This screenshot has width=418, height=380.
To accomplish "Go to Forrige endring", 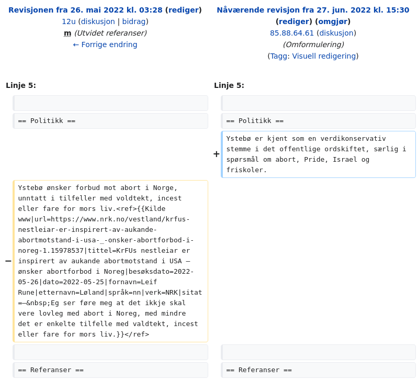I will [x=105, y=44].
